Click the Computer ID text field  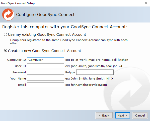coord(46,60)
